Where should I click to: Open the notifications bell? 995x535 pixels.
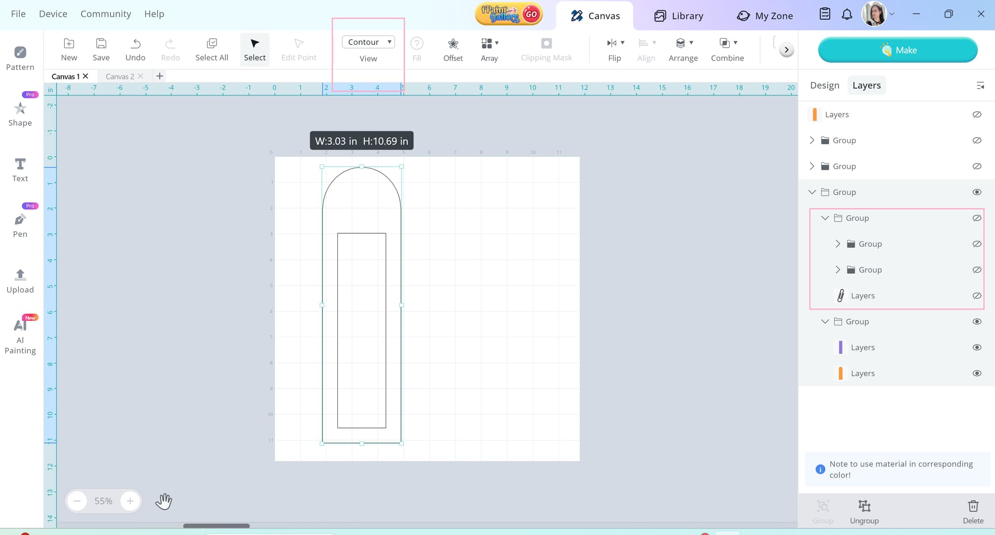click(x=847, y=14)
